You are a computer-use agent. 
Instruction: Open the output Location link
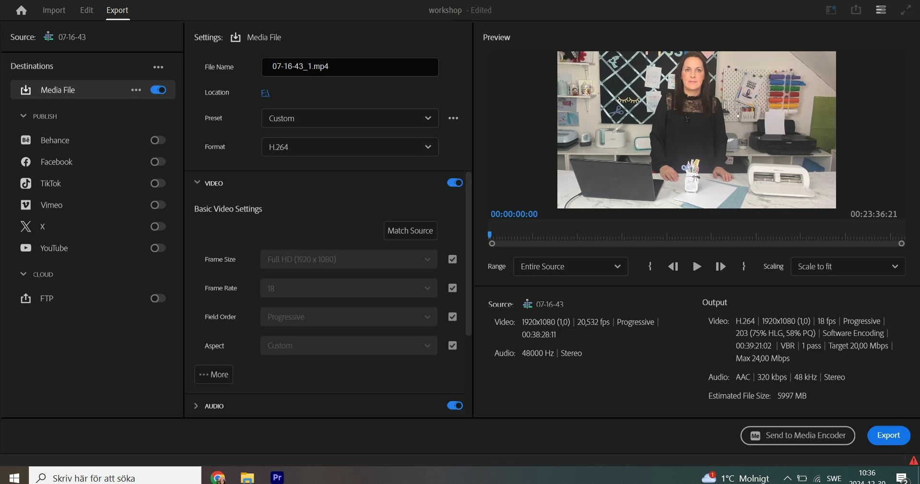tap(265, 93)
